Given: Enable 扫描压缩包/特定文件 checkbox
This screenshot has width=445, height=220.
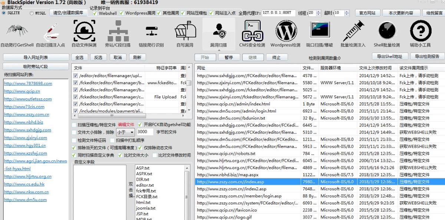Looking at the screenshot, I should [x=74, y=125].
